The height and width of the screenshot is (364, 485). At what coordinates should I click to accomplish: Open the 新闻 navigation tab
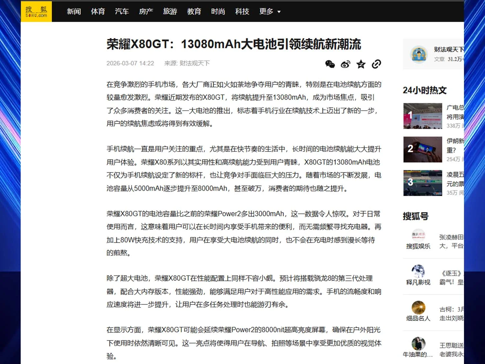click(x=74, y=12)
